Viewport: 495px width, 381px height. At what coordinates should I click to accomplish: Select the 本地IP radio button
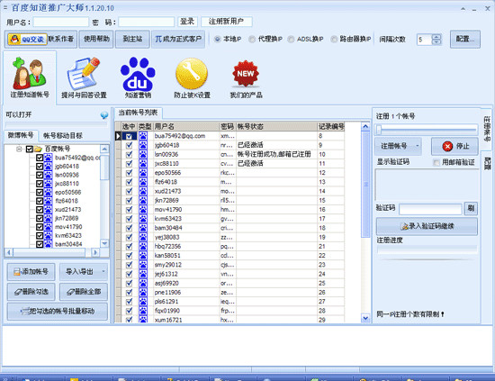pyautogui.click(x=217, y=39)
